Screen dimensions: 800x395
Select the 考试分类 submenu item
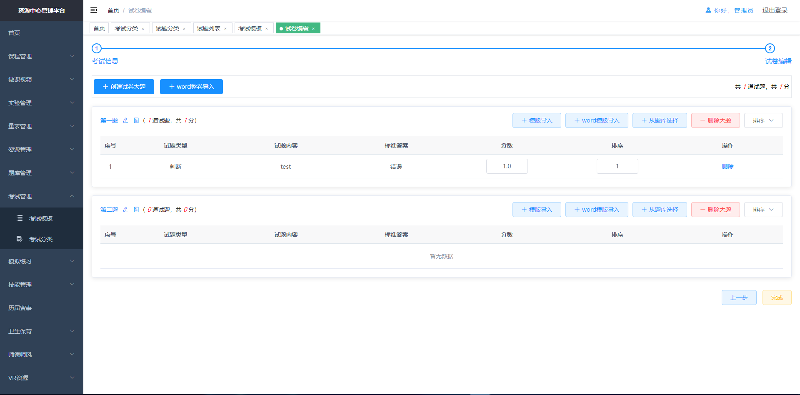pos(42,239)
